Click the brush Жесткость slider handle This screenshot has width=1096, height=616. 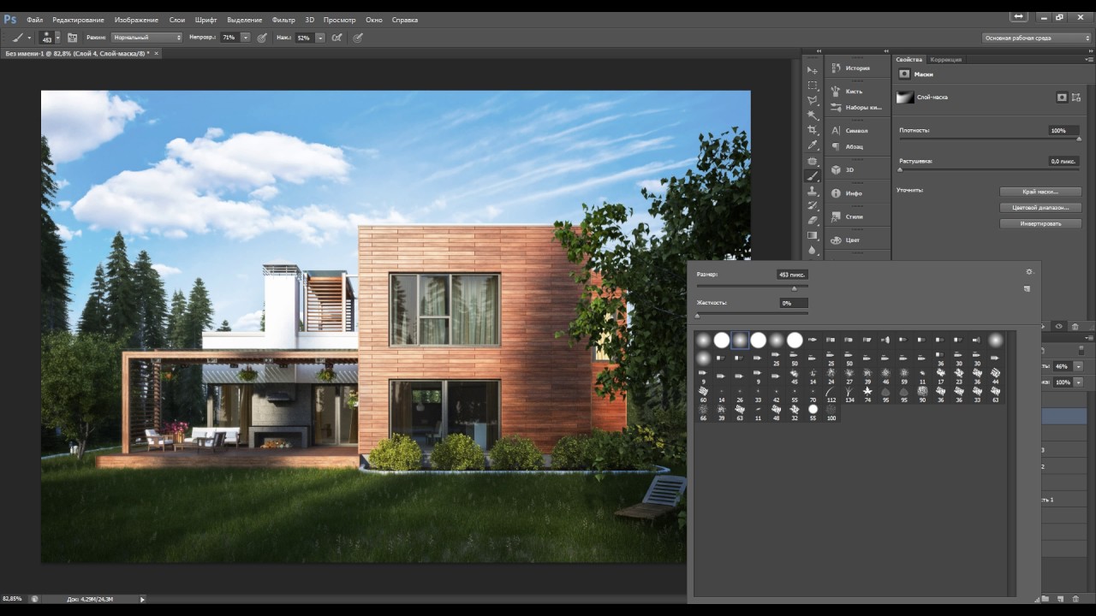coord(698,317)
